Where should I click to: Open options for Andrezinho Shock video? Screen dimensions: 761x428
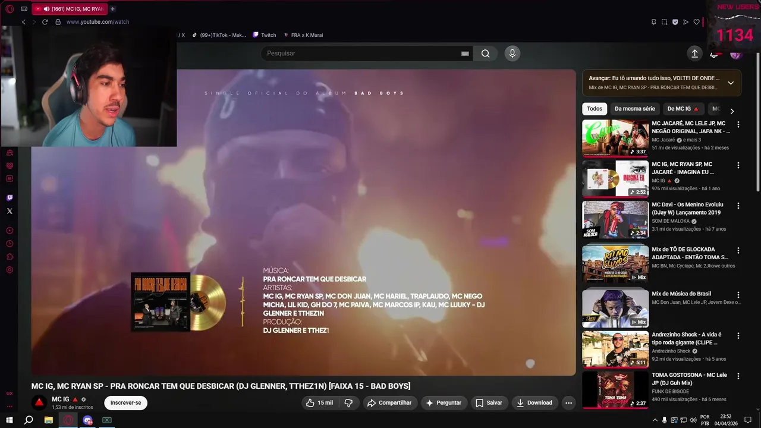coord(738,336)
